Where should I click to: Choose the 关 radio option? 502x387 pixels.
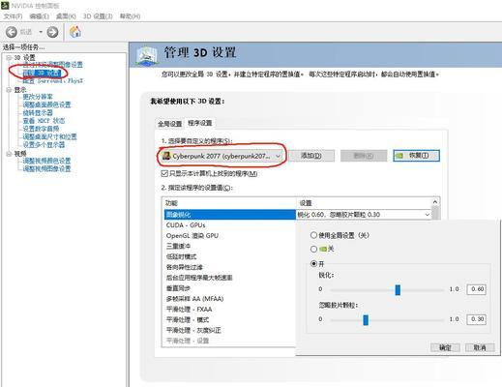(x=313, y=249)
